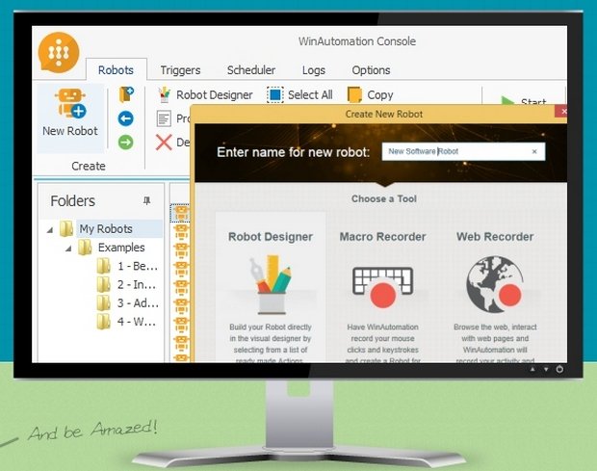Click the green forward arrow icon
Image resolution: width=597 pixels, height=471 pixels.
125,143
